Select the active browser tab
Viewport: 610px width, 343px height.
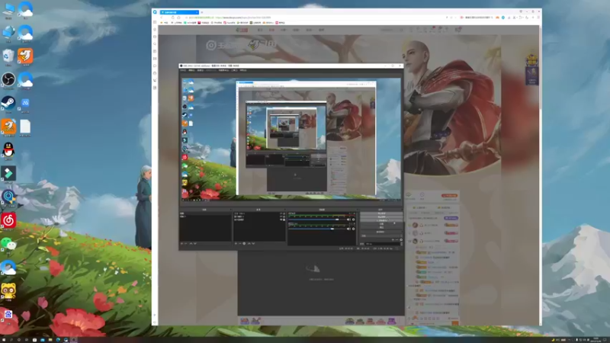tap(179, 12)
